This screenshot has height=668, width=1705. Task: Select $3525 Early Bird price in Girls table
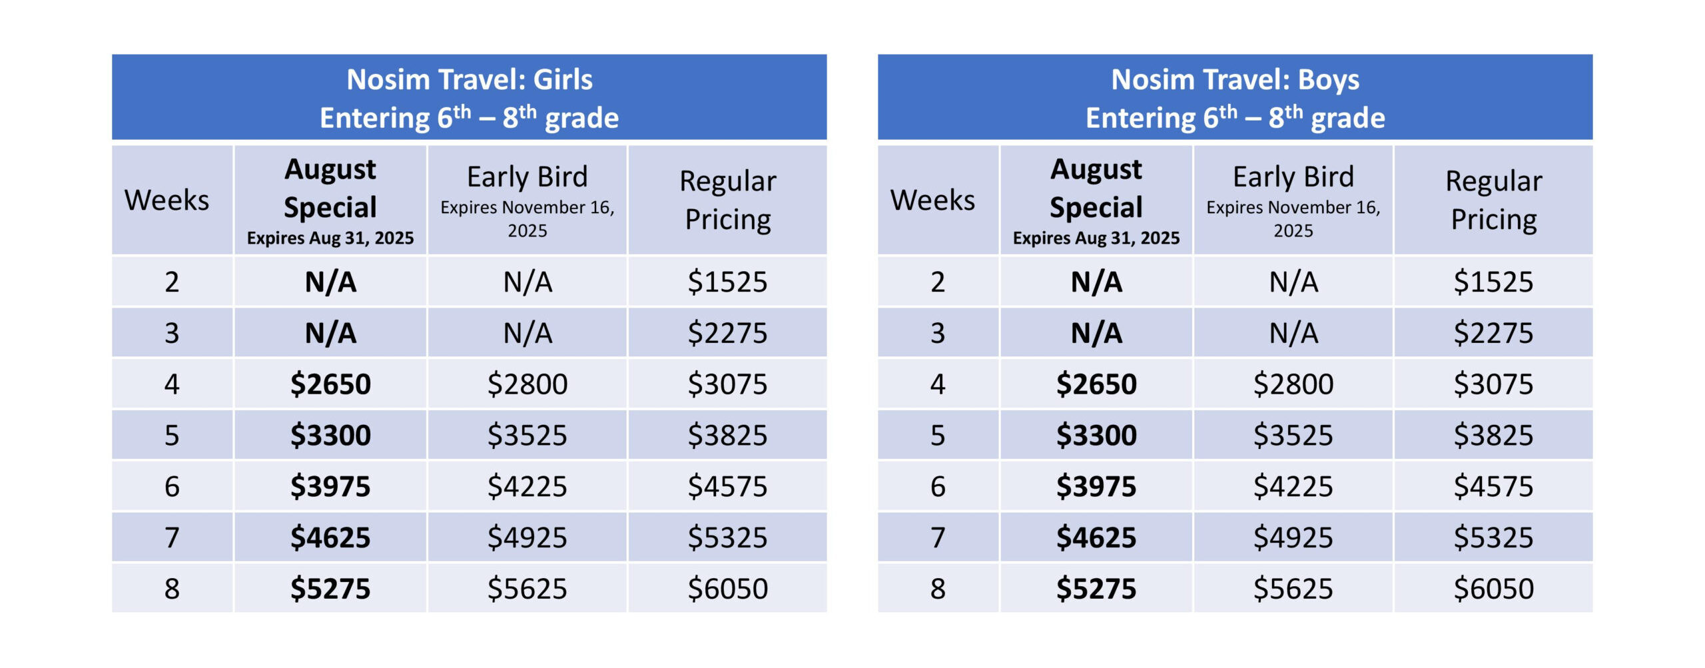[x=527, y=436]
